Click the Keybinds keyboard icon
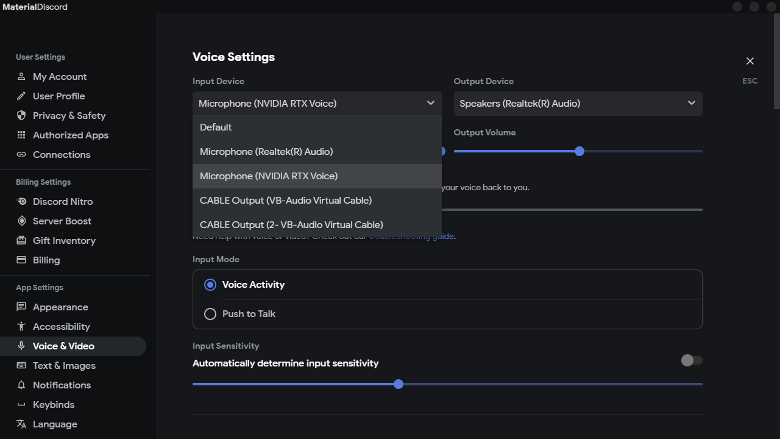Screen dimensions: 780x439 pos(21,405)
